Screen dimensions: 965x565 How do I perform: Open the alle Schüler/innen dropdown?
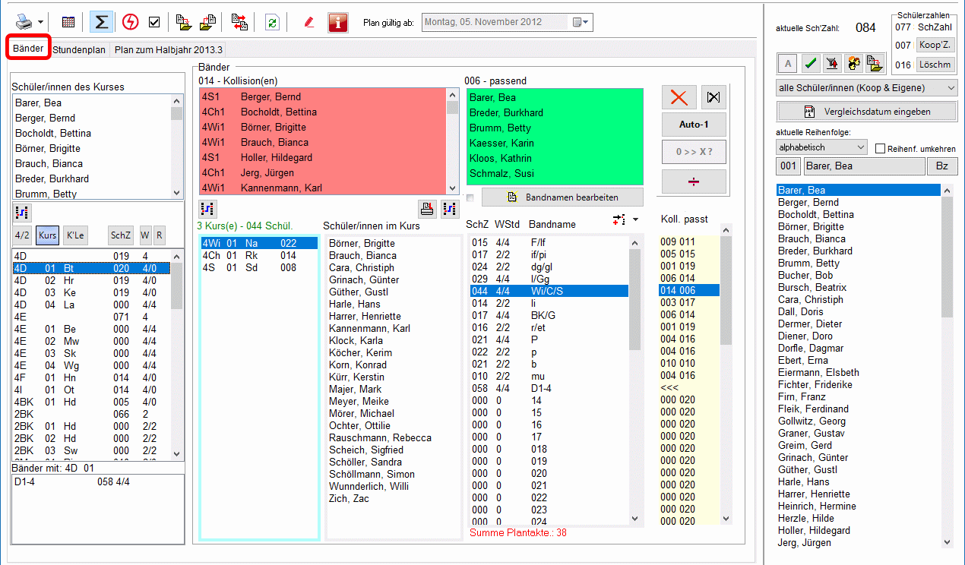point(866,88)
